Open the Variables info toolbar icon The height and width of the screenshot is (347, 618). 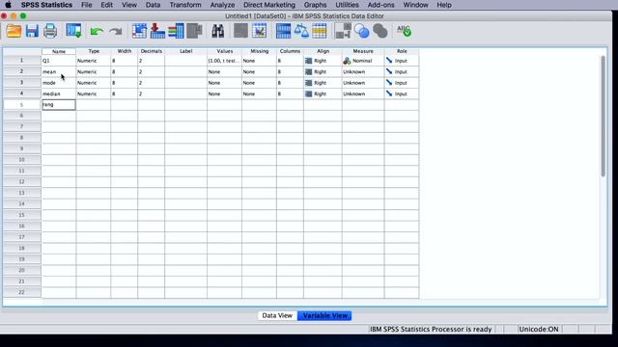176,31
